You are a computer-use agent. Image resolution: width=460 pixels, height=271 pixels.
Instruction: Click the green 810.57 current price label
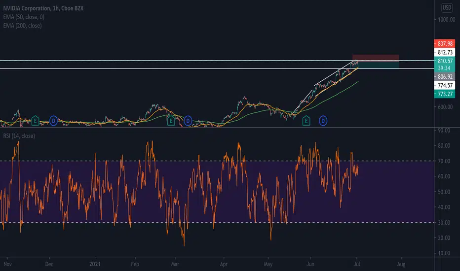[444, 61]
